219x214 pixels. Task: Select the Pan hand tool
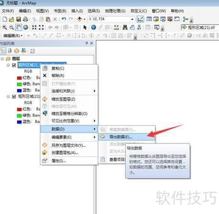click(19, 27)
